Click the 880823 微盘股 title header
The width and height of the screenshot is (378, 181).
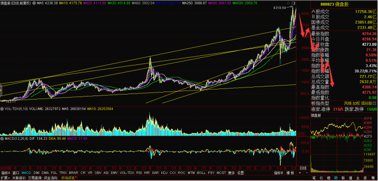(x=344, y=4)
